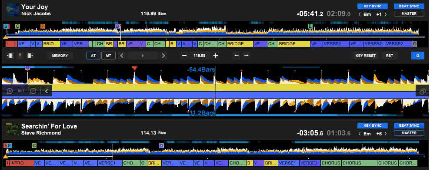The height and width of the screenshot is (171, 430).
Task: Enable BEAT SYNC on Searchin' For Love deck
Action: tap(409, 125)
